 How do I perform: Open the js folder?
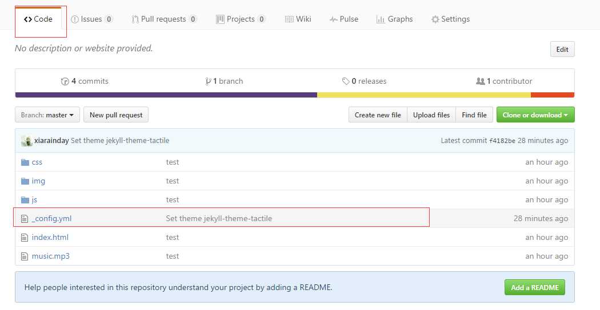pos(34,199)
